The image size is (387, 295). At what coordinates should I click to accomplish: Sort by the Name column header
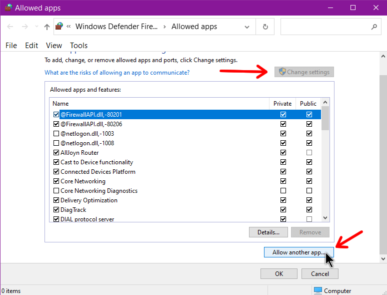pos(159,104)
